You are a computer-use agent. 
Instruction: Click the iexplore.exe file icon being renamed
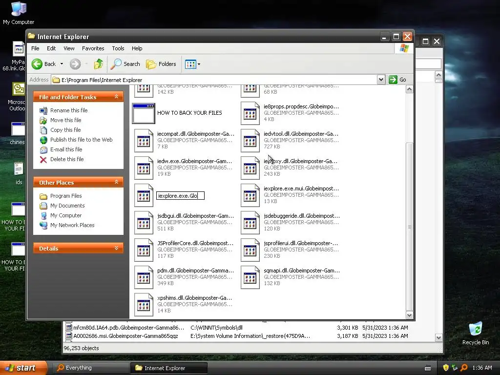coord(144,195)
